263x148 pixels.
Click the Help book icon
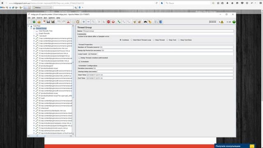point(161,22)
